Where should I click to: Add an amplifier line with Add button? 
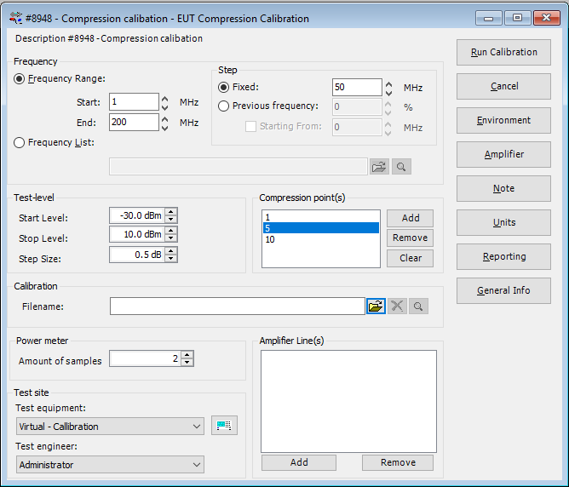[x=298, y=462]
